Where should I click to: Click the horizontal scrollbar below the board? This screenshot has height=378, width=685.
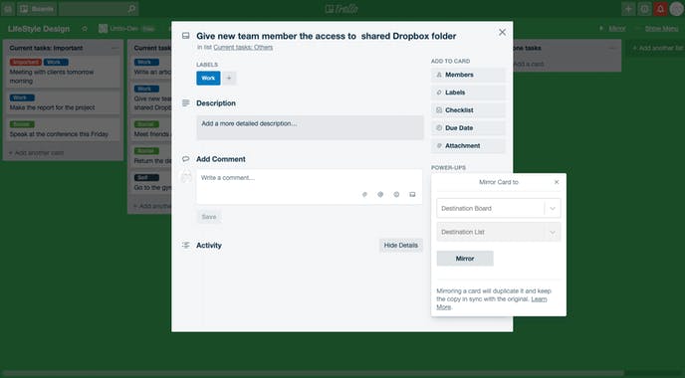click(x=315, y=374)
